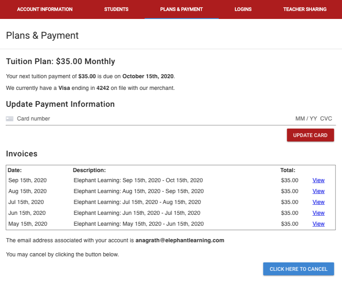Click the account email address text

180,240
